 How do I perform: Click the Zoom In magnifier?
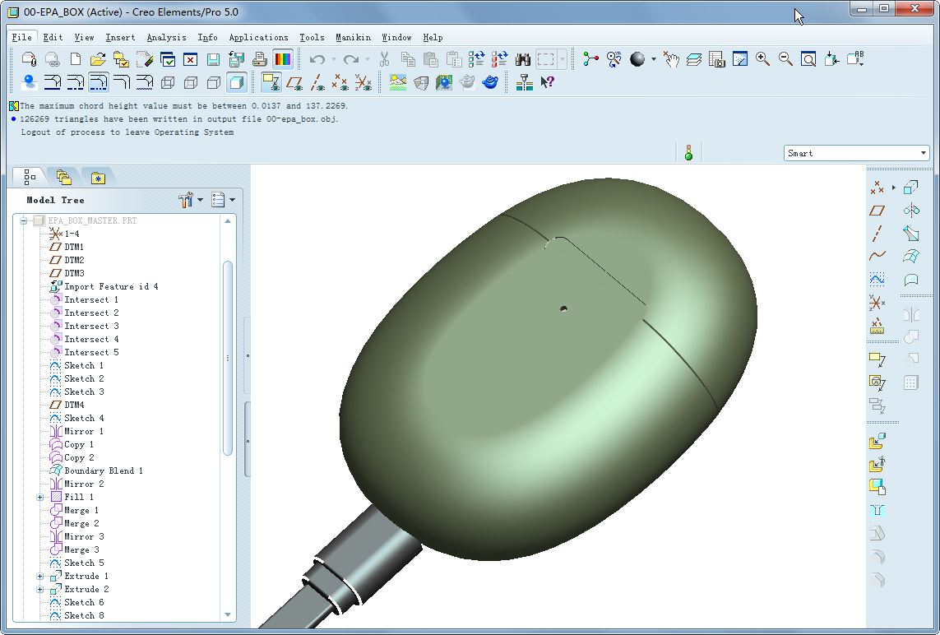762,58
